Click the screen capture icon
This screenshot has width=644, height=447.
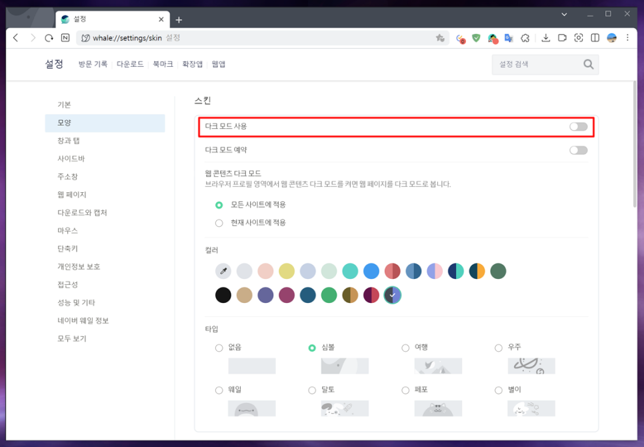(x=578, y=38)
